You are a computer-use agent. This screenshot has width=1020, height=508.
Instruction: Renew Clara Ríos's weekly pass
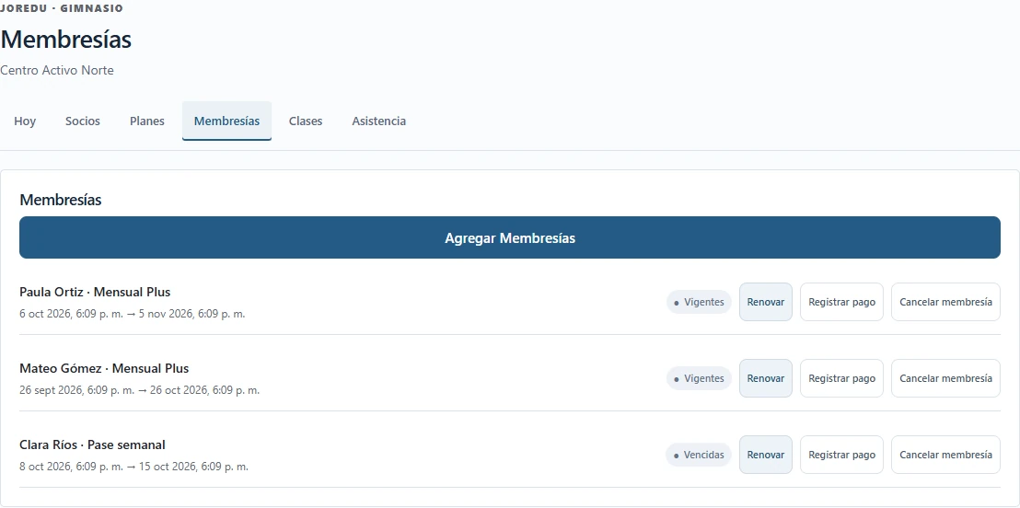point(766,455)
